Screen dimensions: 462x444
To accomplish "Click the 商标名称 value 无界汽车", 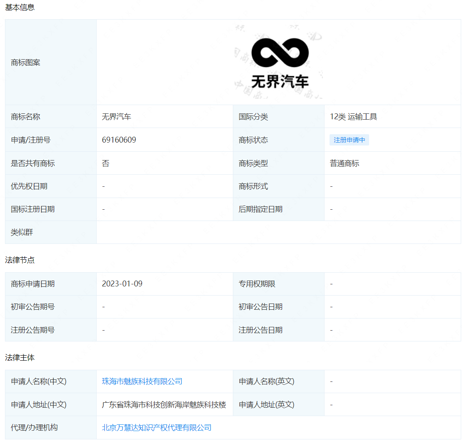I will 116,117.
